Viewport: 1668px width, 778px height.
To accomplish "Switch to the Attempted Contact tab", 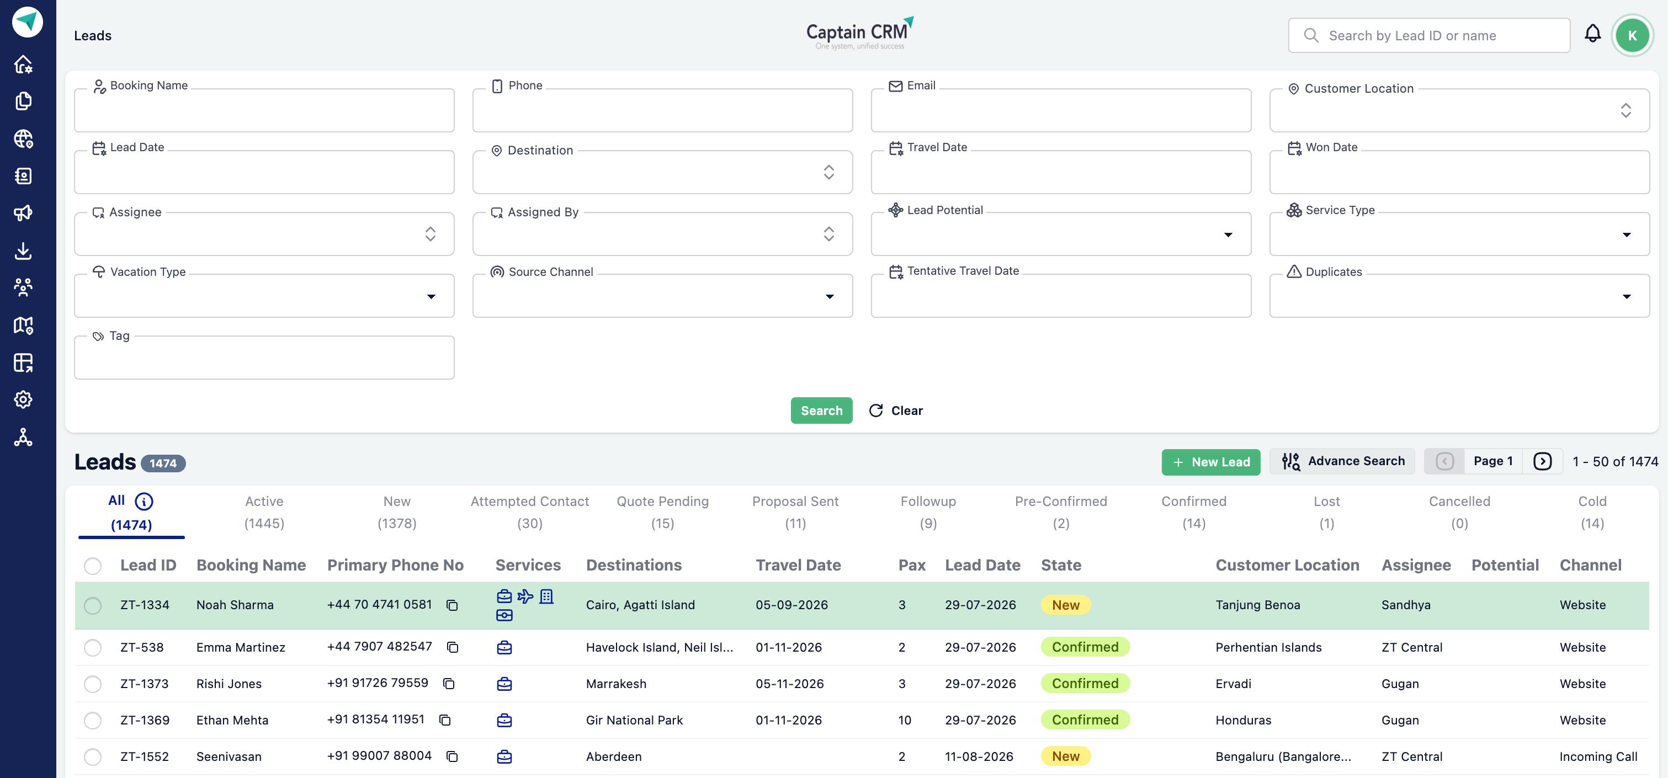I will pos(530,512).
